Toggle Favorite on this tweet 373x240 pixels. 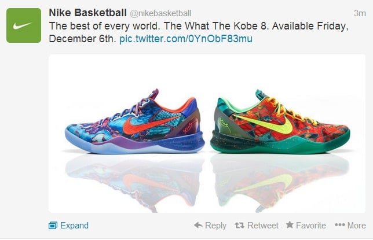coord(311,226)
